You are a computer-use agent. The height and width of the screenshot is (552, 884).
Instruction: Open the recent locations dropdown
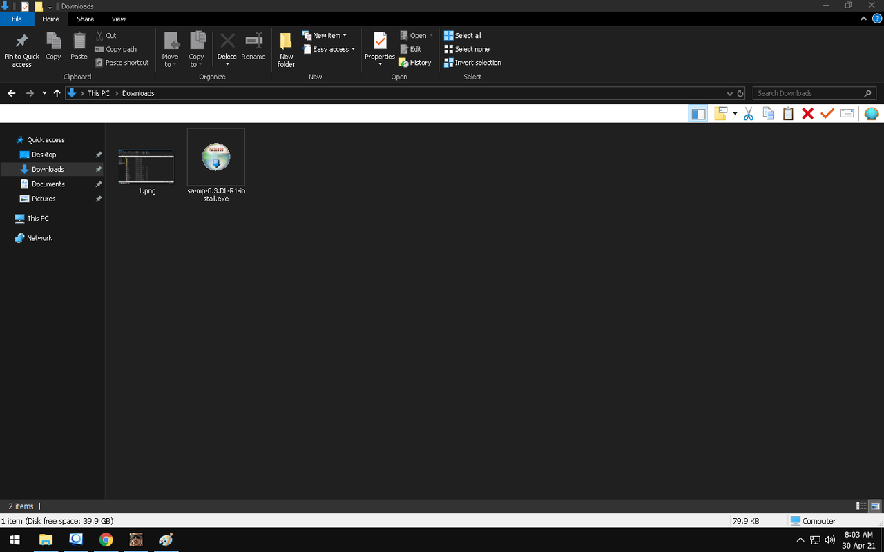[x=44, y=93]
